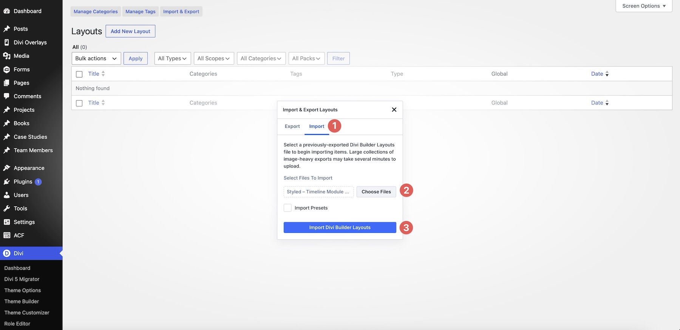
Task: Sort by top Title column arrows
Action: 103,74
